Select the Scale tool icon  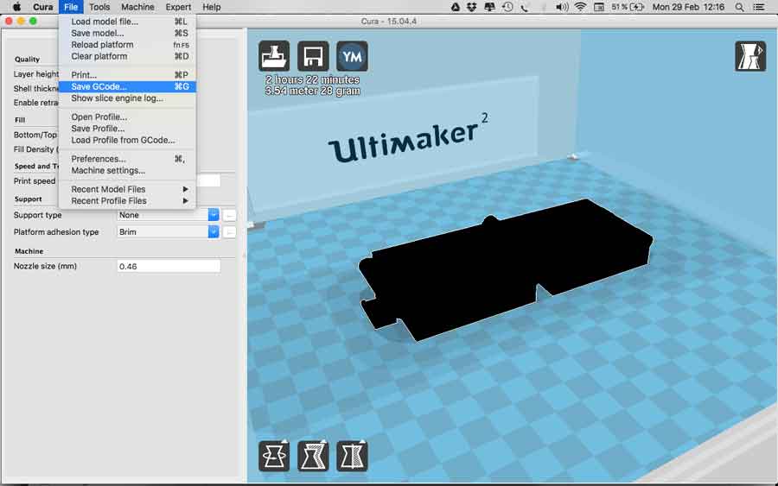point(313,456)
